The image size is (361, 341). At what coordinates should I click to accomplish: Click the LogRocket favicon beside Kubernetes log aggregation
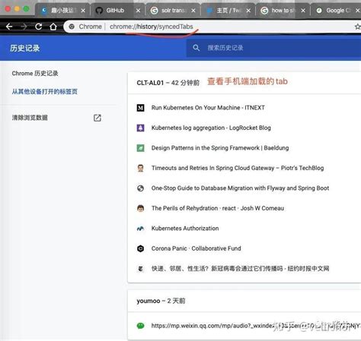(140, 128)
